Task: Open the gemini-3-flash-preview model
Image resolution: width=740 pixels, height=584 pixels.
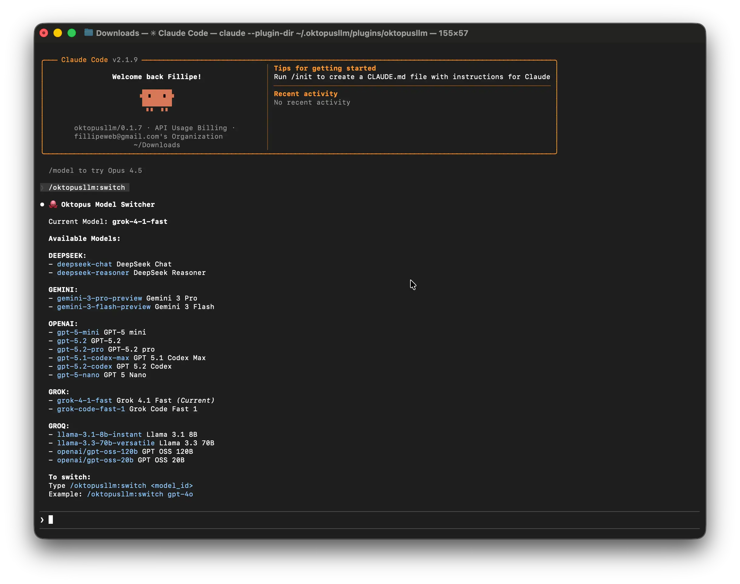Action: pyautogui.click(x=104, y=307)
